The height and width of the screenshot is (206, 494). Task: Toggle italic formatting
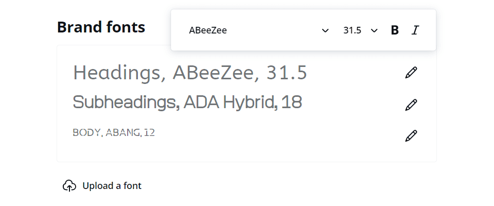point(415,30)
